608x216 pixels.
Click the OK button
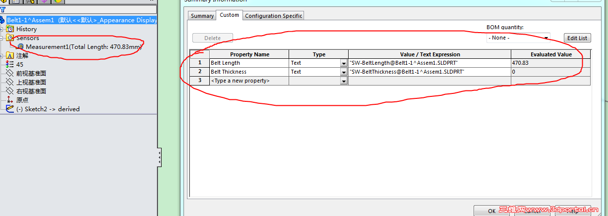coord(491,211)
